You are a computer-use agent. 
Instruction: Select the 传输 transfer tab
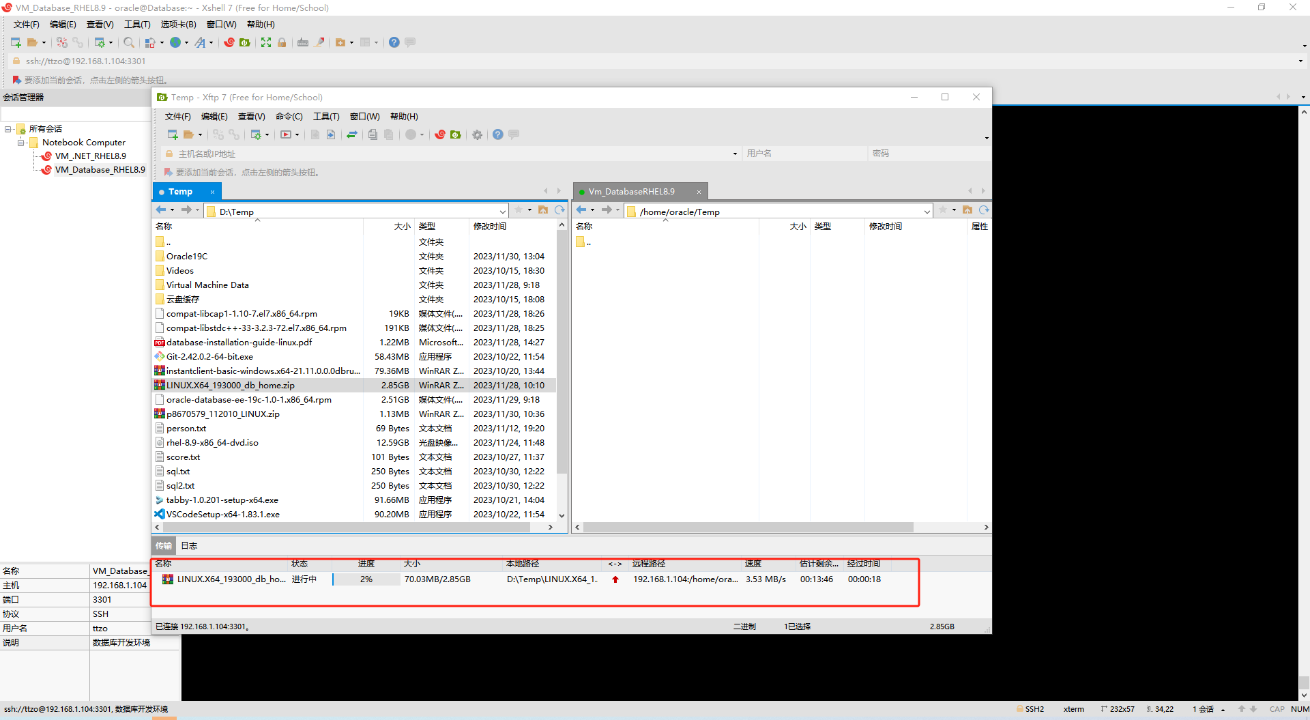[164, 546]
